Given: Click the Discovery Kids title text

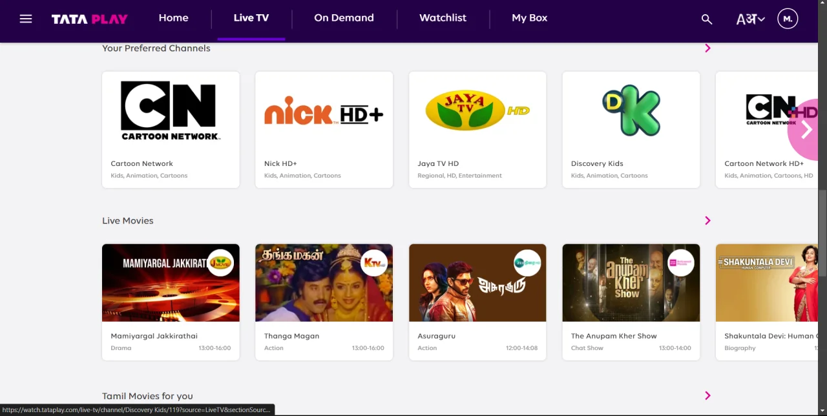Looking at the screenshot, I should click(597, 163).
